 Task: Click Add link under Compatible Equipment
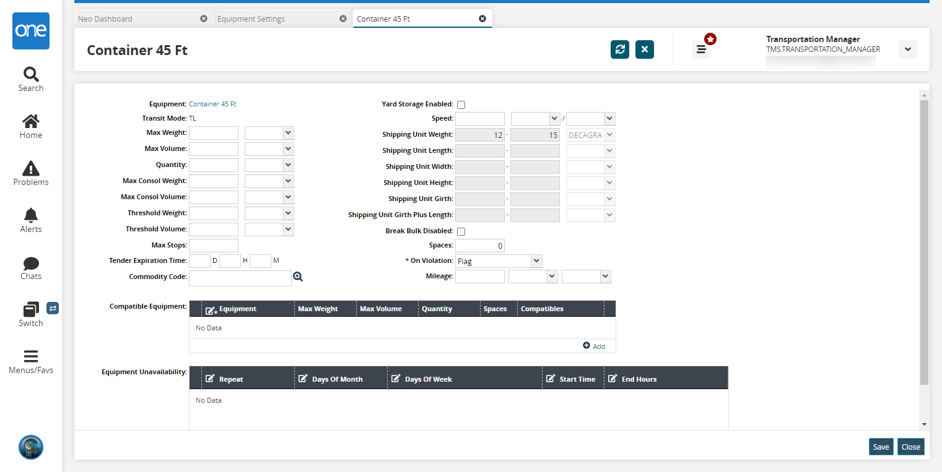tap(595, 346)
